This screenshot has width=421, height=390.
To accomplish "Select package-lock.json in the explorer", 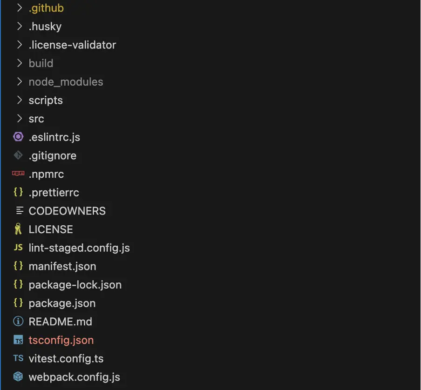I will (75, 284).
